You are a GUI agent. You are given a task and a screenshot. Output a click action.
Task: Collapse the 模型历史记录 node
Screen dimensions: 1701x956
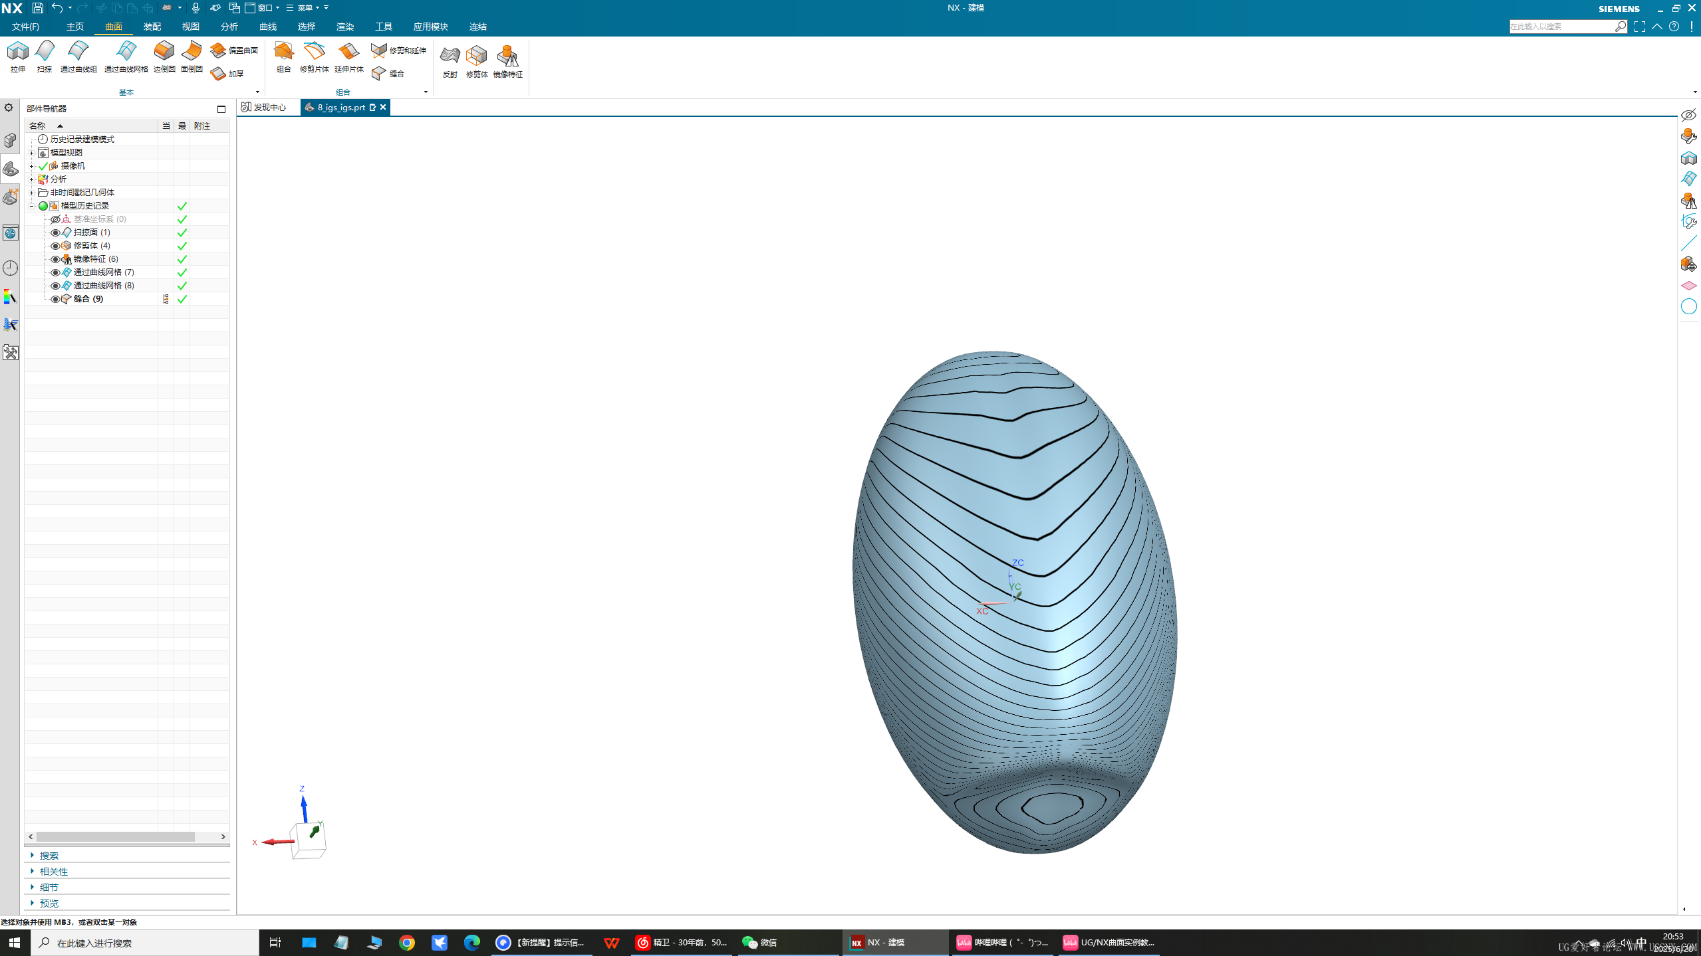coord(31,206)
